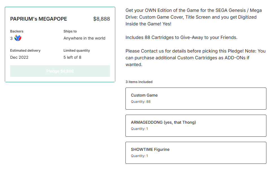Screen dimensions: 278x172
Task: Click the 'Please Contact us for details' paragraph
Action: [196, 58]
